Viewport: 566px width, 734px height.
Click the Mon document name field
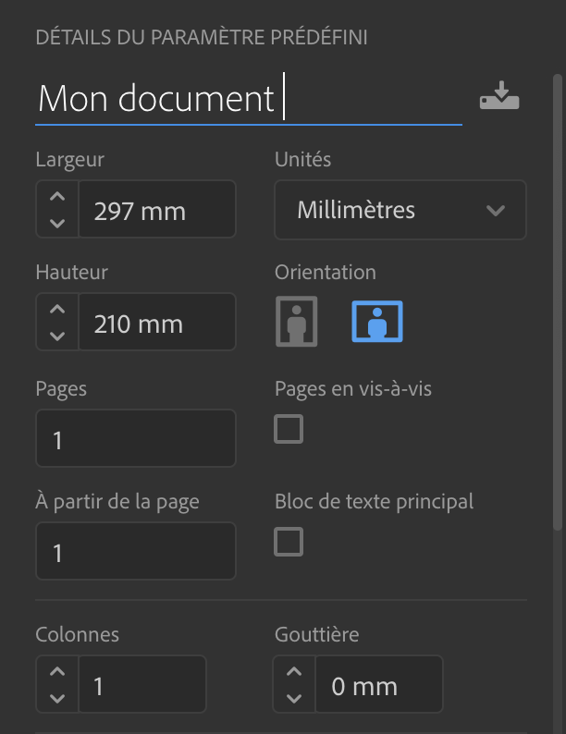click(249, 99)
